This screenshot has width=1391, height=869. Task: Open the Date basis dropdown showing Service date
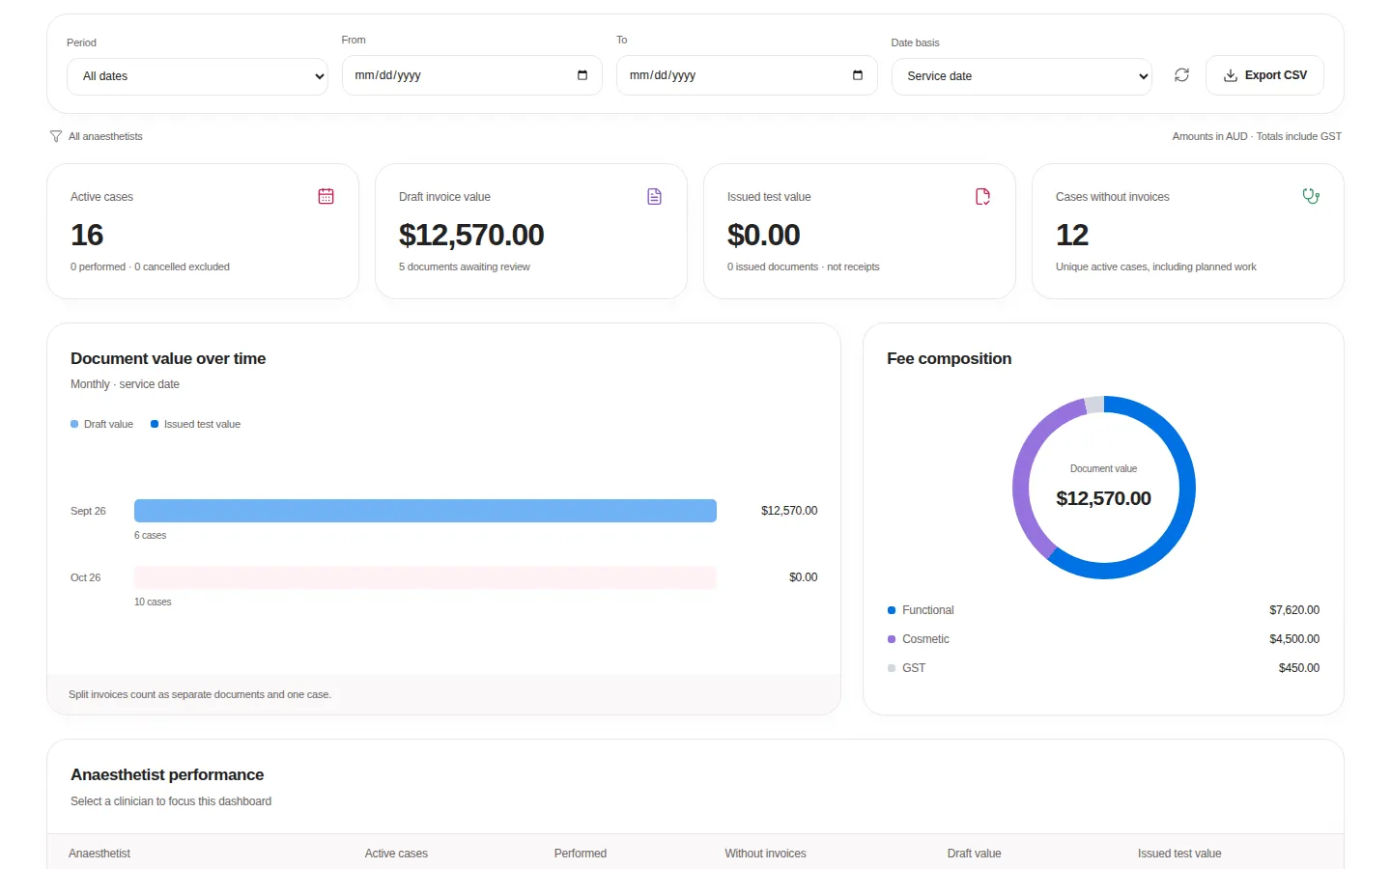1022,76
